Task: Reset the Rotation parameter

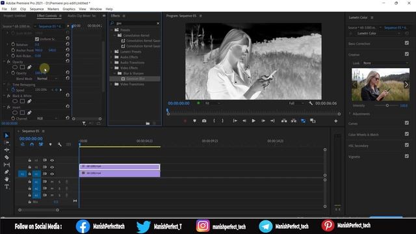Action: [68, 44]
